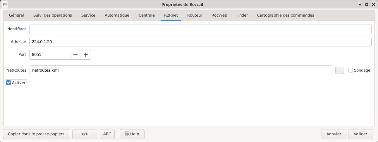Increase the Port value with plus
378x142 pixels.
point(86,55)
